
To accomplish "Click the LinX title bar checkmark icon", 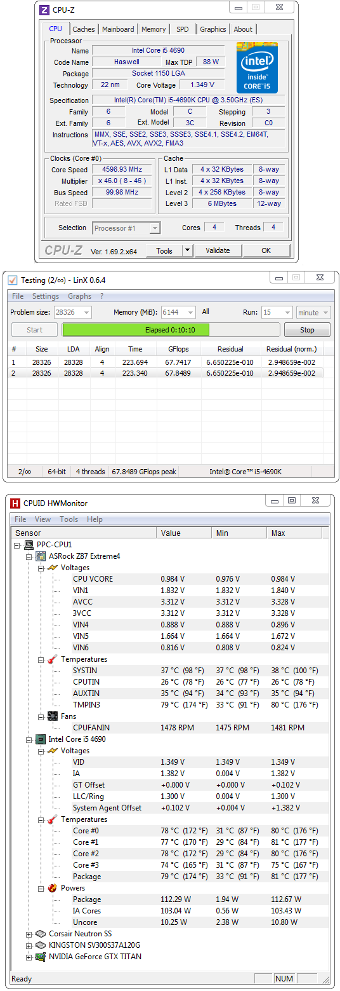I will tap(12, 280).
